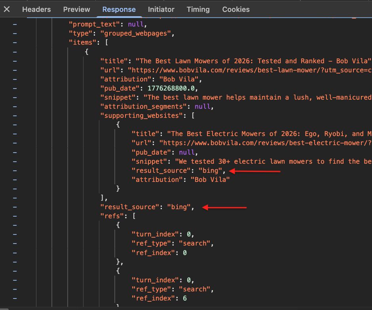Click the "ref_index": 0 line
372x310 pixels.
click(159, 253)
